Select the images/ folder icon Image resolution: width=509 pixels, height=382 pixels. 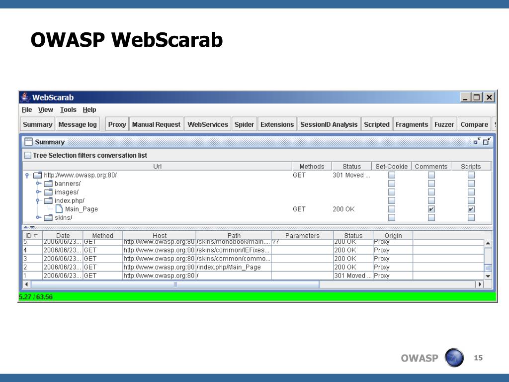click(x=48, y=192)
